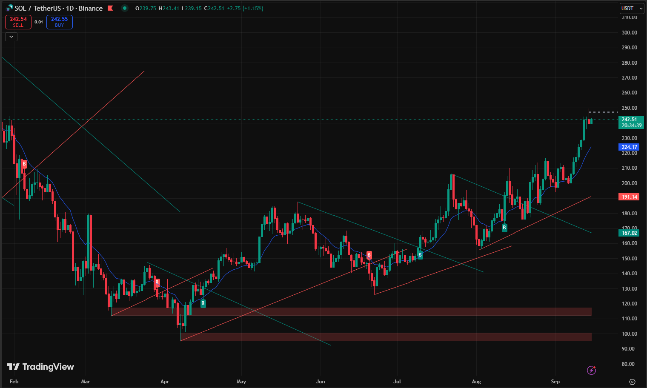This screenshot has height=388, width=647.
Task: Click the TradingView logo
Action: point(40,367)
